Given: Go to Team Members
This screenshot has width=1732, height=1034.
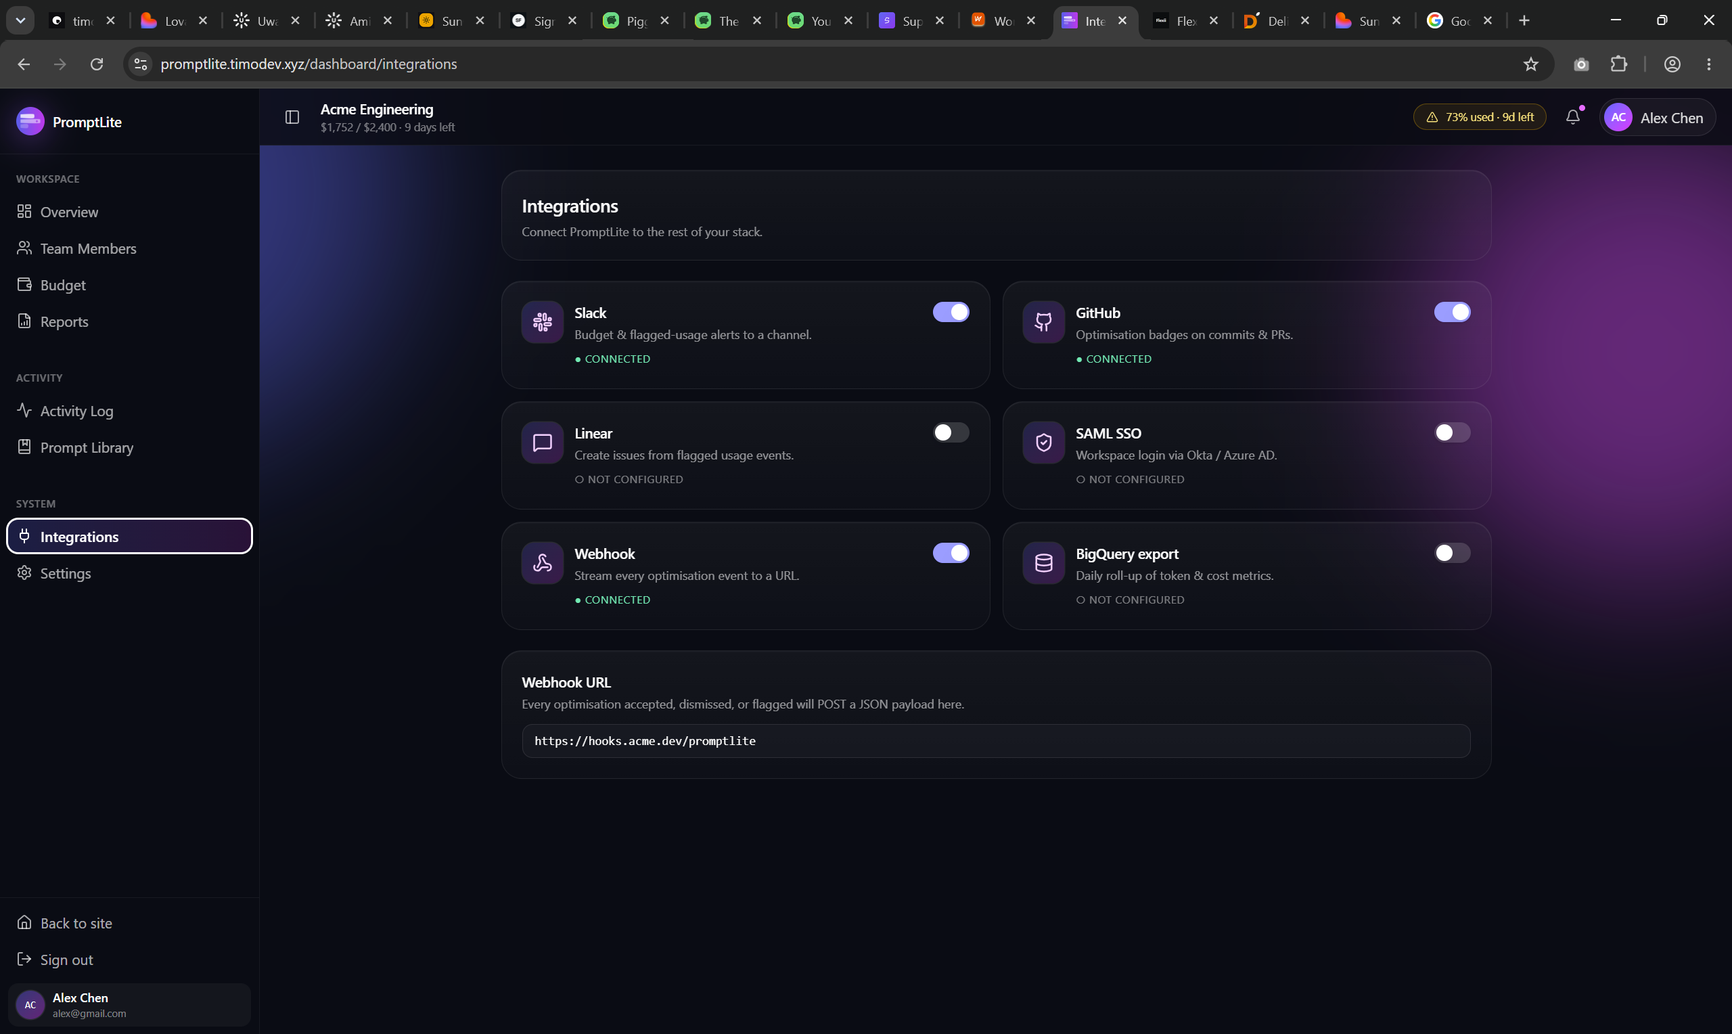Looking at the screenshot, I should click(x=129, y=249).
